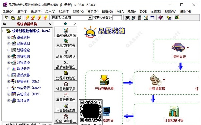201x125 pixels.
Task: Open the 显示系统桌面 combo box dropdown
Action: tap(90, 18)
